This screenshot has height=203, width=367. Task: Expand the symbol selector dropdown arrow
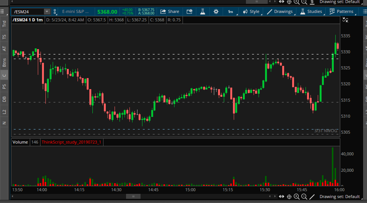tap(47, 12)
